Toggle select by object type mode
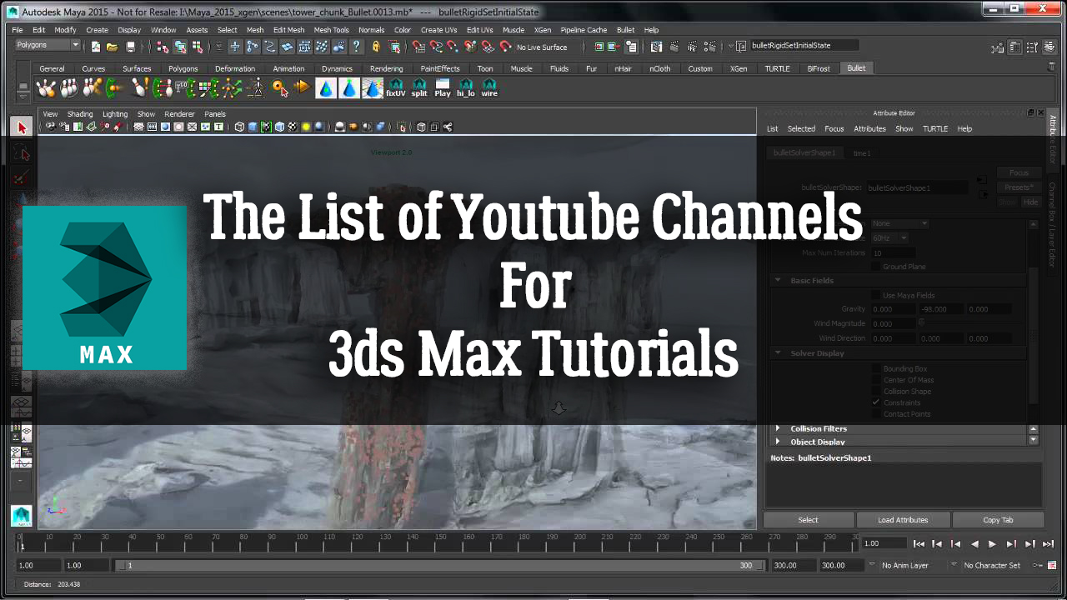 [180, 47]
